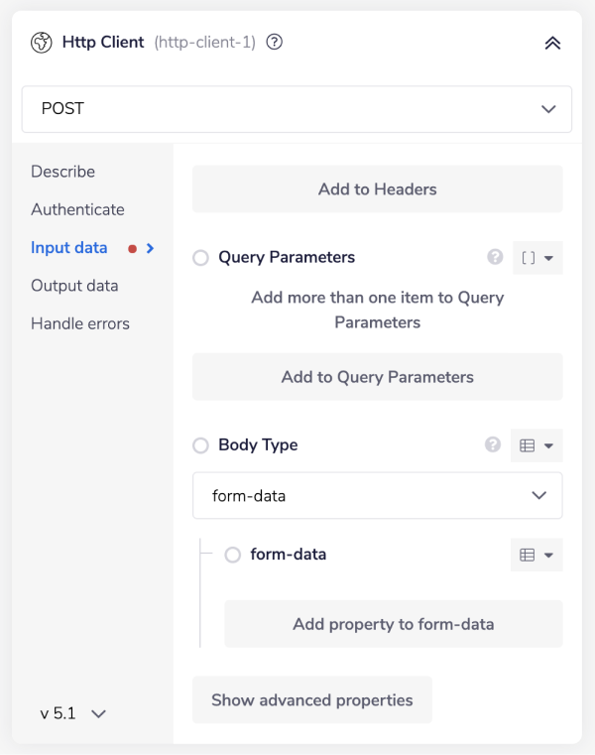The width and height of the screenshot is (595, 755).
Task: Click Show advanced properties
Action: [311, 700]
